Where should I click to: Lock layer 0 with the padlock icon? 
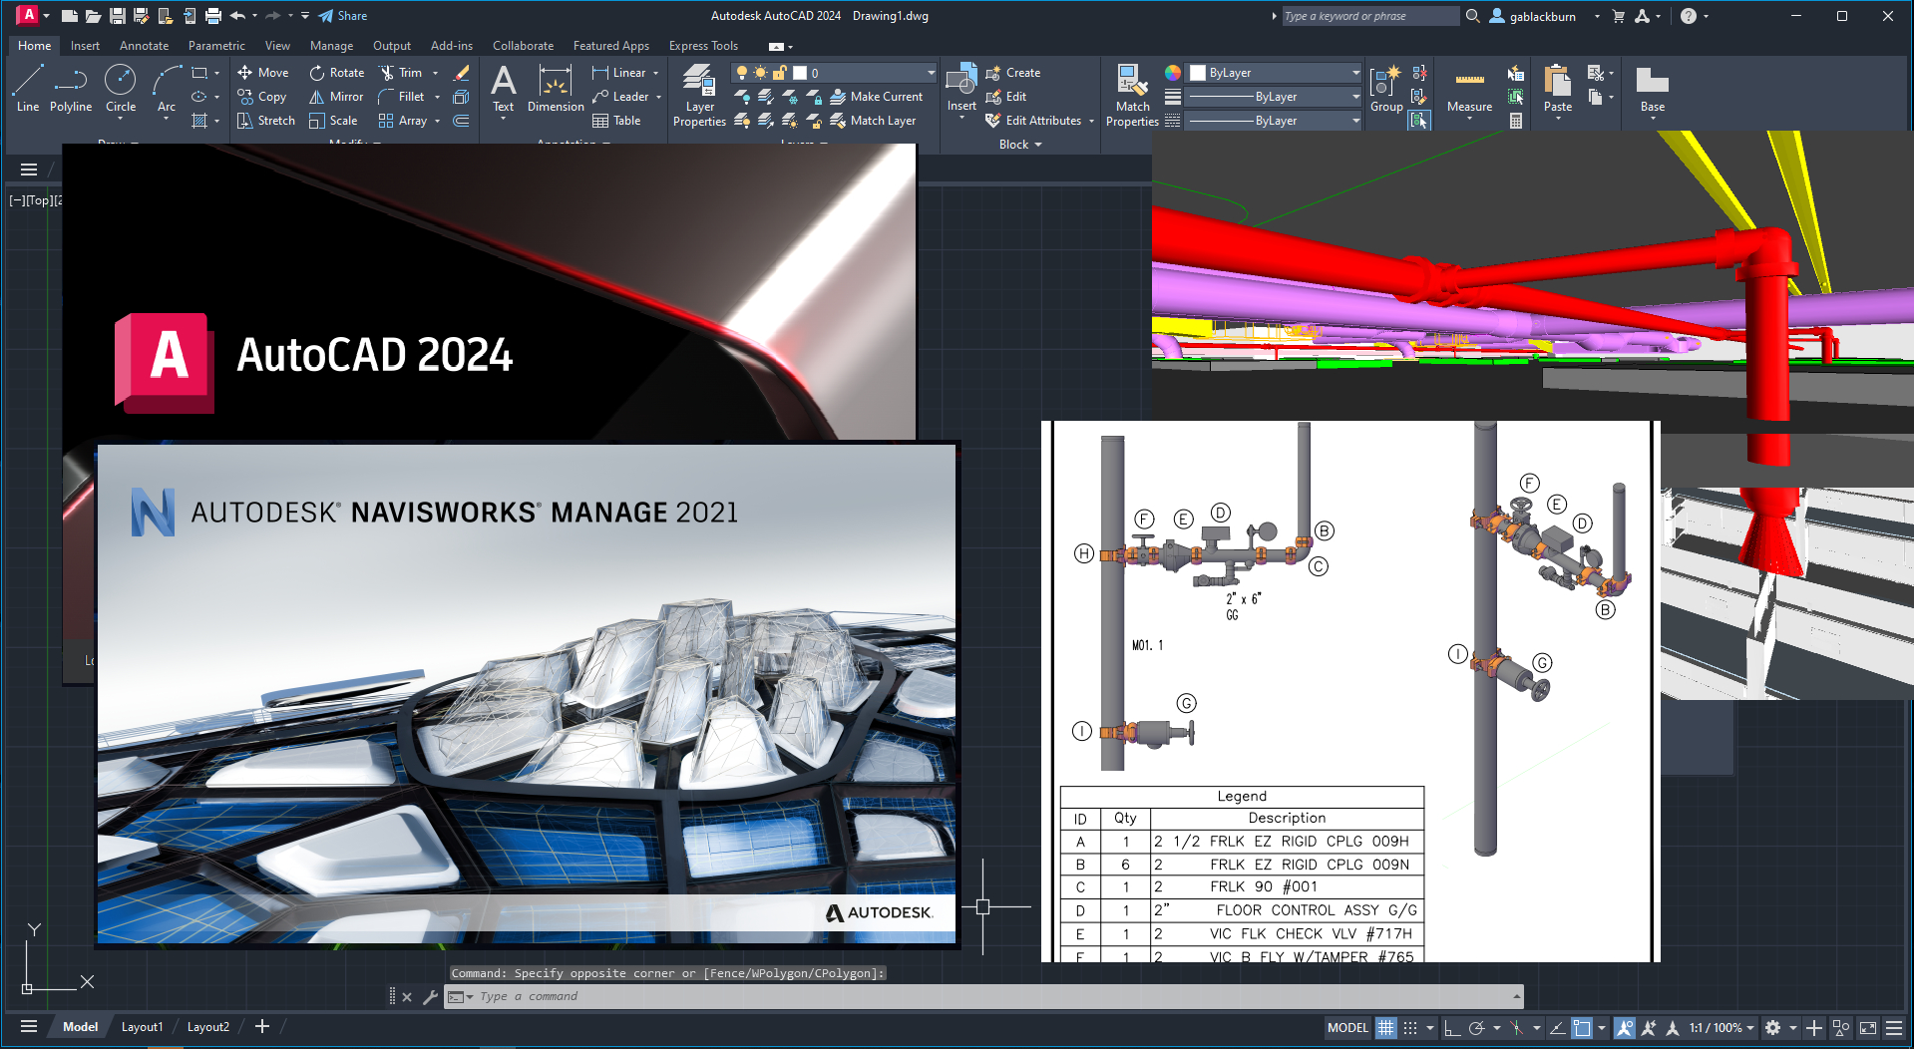(779, 73)
